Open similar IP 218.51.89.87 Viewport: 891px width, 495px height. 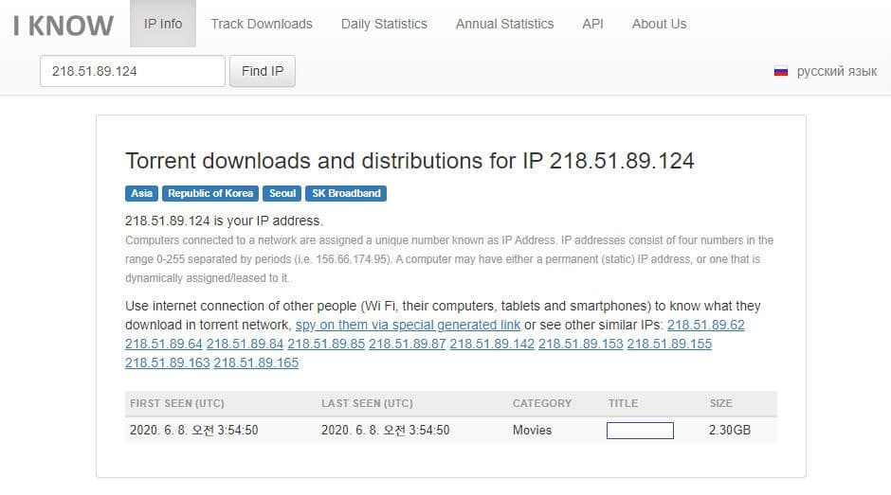pos(408,344)
